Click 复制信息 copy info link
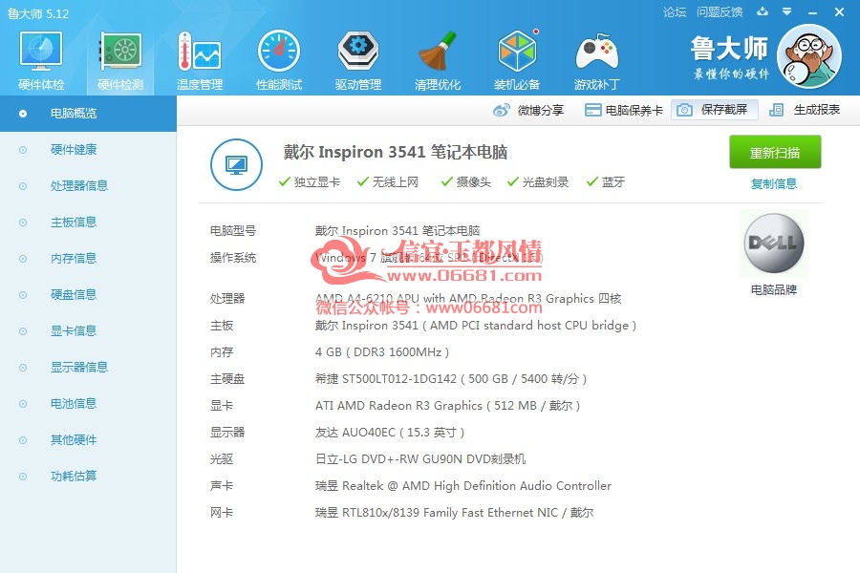Image resolution: width=860 pixels, height=573 pixels. [x=774, y=183]
